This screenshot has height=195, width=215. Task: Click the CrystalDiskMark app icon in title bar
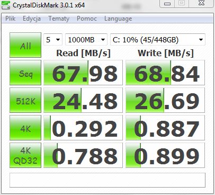click(x=6, y=5)
